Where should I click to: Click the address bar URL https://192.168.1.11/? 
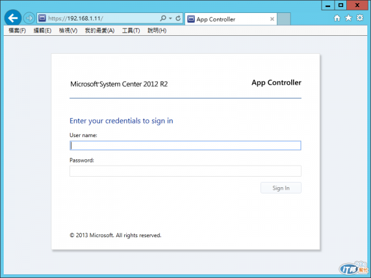pyautogui.click(x=75, y=19)
